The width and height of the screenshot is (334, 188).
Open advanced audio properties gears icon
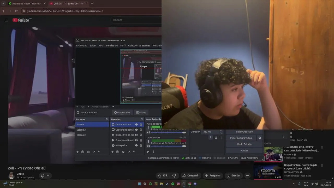click(x=148, y=152)
